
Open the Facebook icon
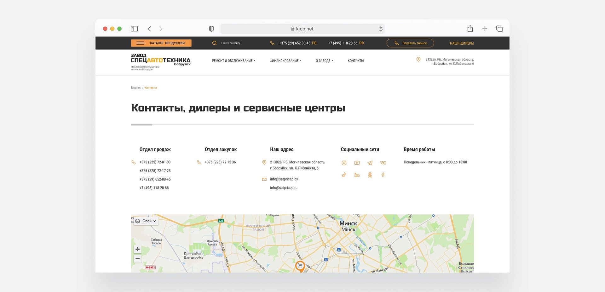point(383,175)
